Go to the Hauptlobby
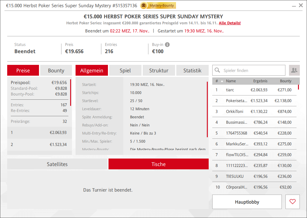The width and height of the screenshot is (307, 218). click(x=247, y=202)
